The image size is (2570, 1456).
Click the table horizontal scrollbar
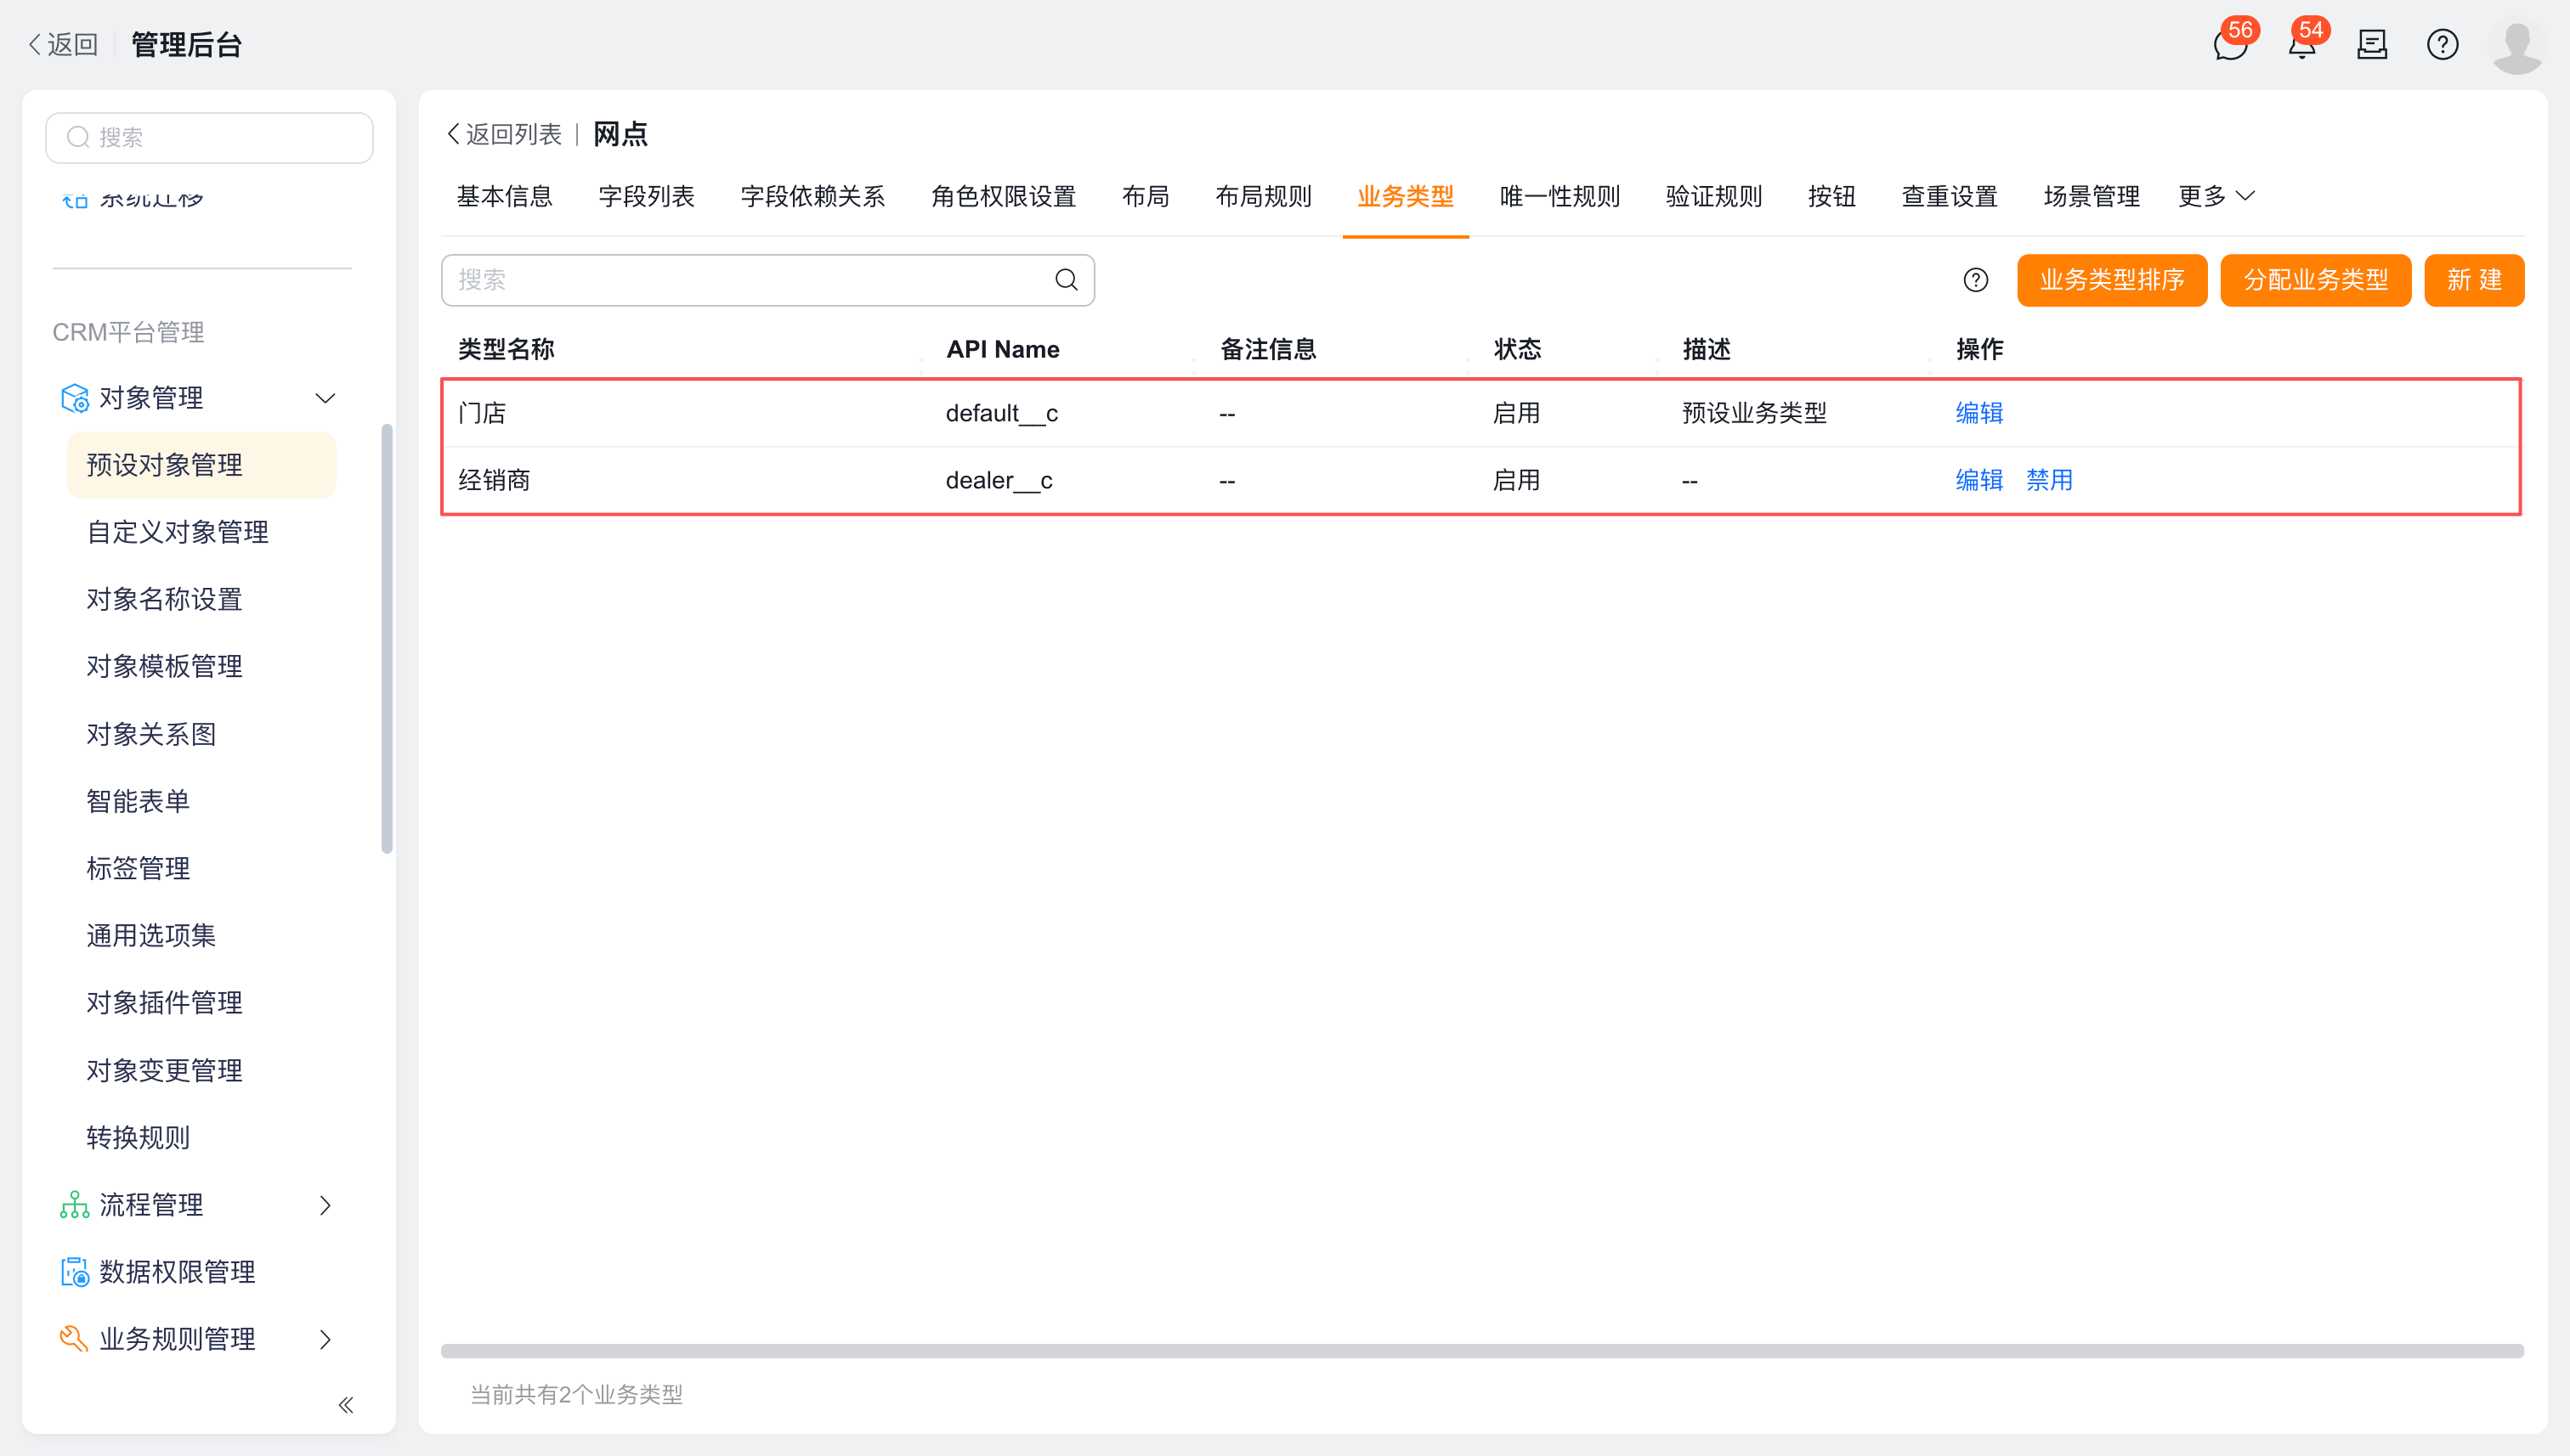1481,1351
